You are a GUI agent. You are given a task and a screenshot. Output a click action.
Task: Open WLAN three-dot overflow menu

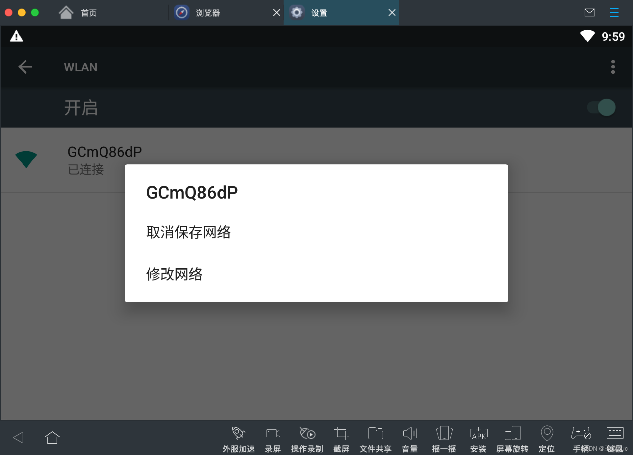point(613,67)
